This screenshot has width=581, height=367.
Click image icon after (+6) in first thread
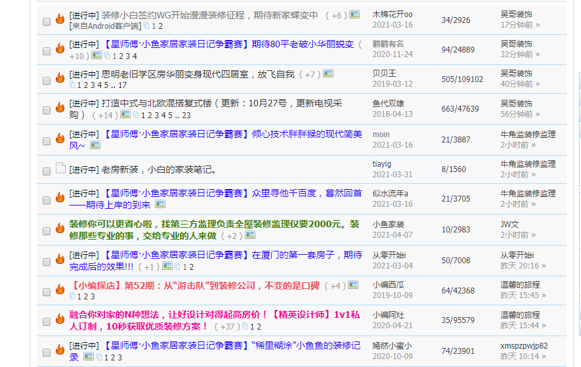point(355,14)
